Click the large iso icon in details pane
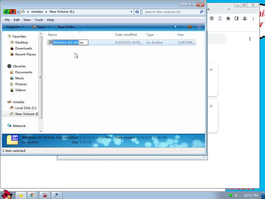 click(12, 140)
